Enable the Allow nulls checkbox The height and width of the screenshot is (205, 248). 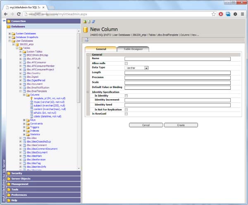(126, 63)
